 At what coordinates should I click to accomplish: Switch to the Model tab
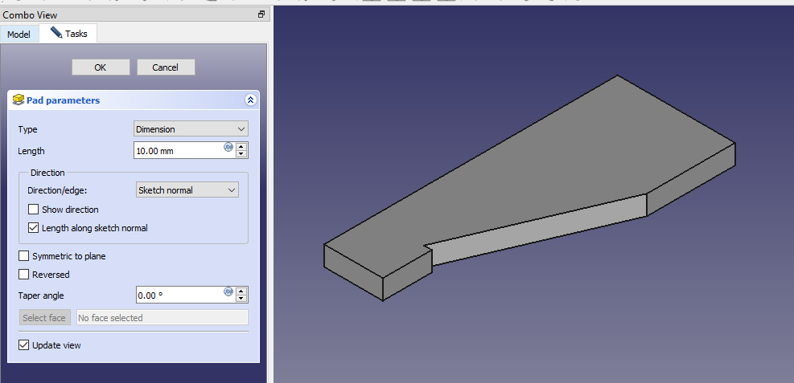pos(19,35)
